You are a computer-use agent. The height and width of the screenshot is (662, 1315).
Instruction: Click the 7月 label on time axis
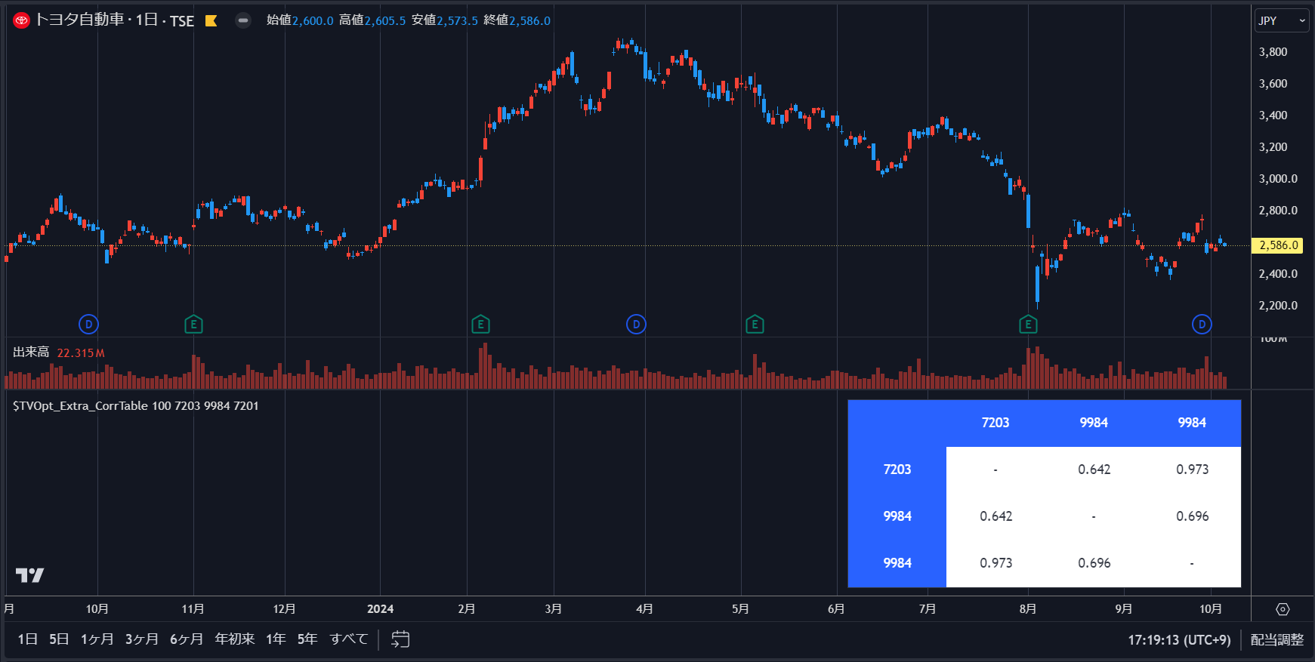click(928, 609)
